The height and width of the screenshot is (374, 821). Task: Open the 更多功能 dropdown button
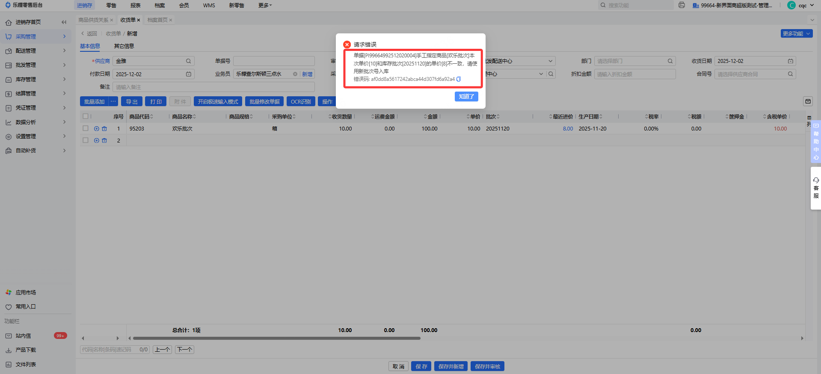coord(797,33)
